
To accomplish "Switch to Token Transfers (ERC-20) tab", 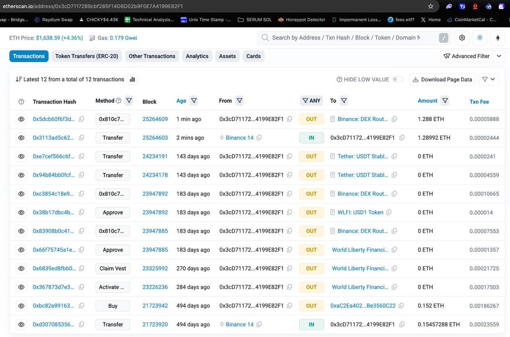I will (x=87, y=56).
